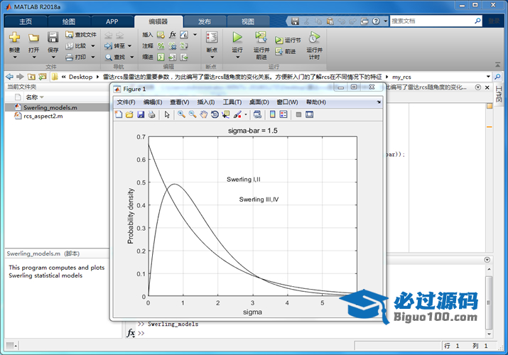The height and width of the screenshot is (355, 508).
Task: Toggle the Zoom Out tool in Figure 1
Action: point(193,114)
